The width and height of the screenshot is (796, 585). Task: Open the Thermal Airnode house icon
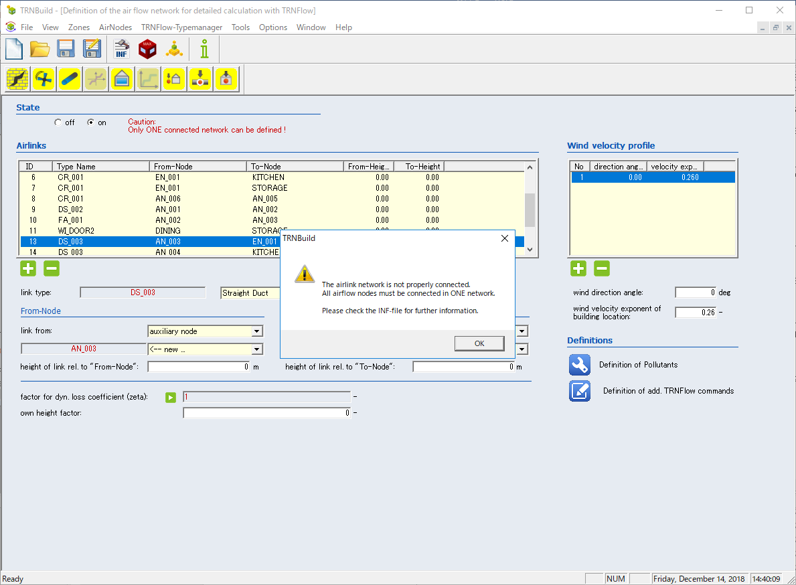click(226, 79)
